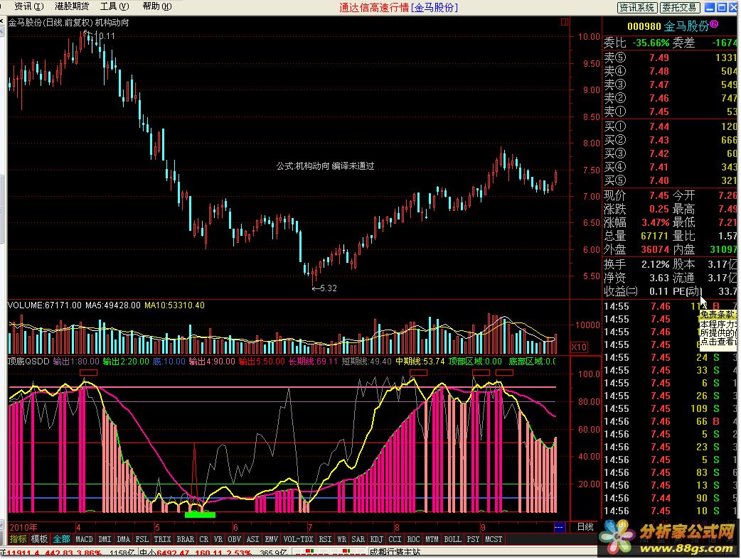Click the 5.32 low price marker
Viewport: 741px width, 559px height.
[325, 288]
